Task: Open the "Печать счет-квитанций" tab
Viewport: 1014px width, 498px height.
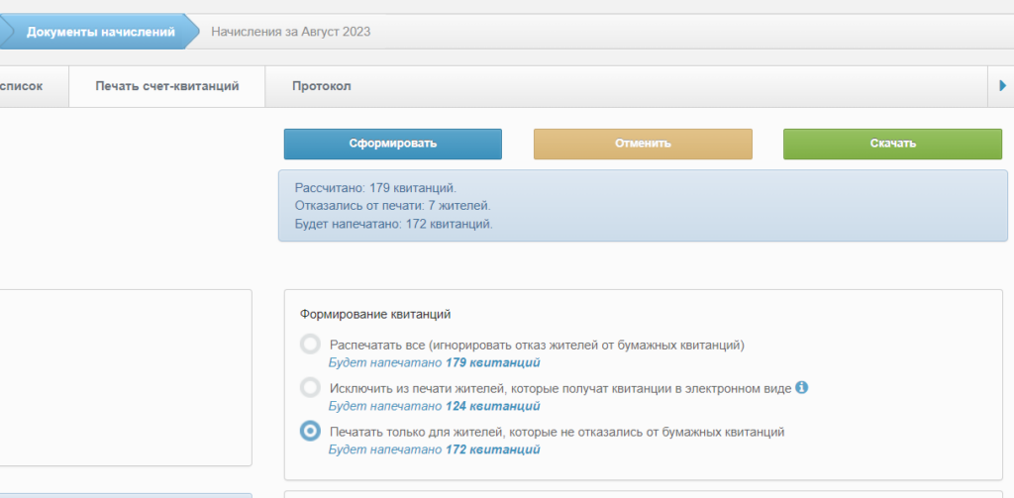Action: (166, 86)
